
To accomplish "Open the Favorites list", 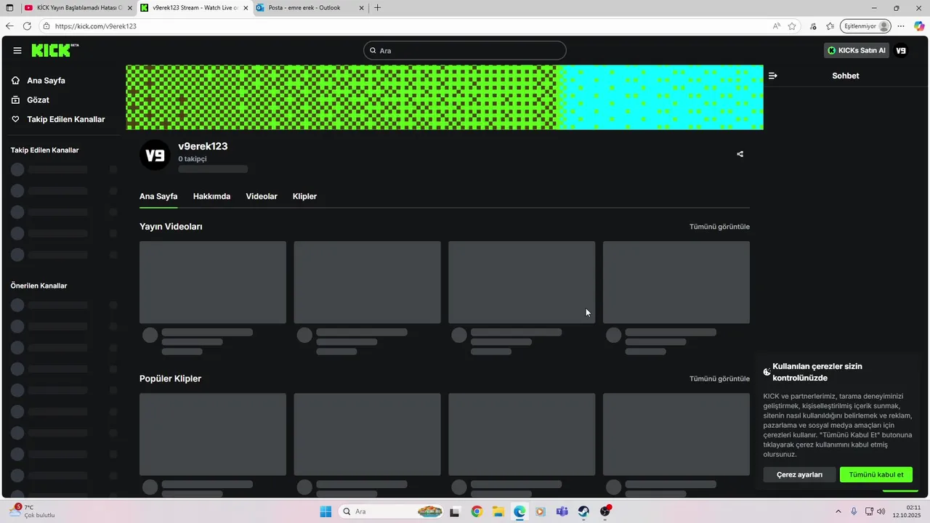I will (830, 26).
